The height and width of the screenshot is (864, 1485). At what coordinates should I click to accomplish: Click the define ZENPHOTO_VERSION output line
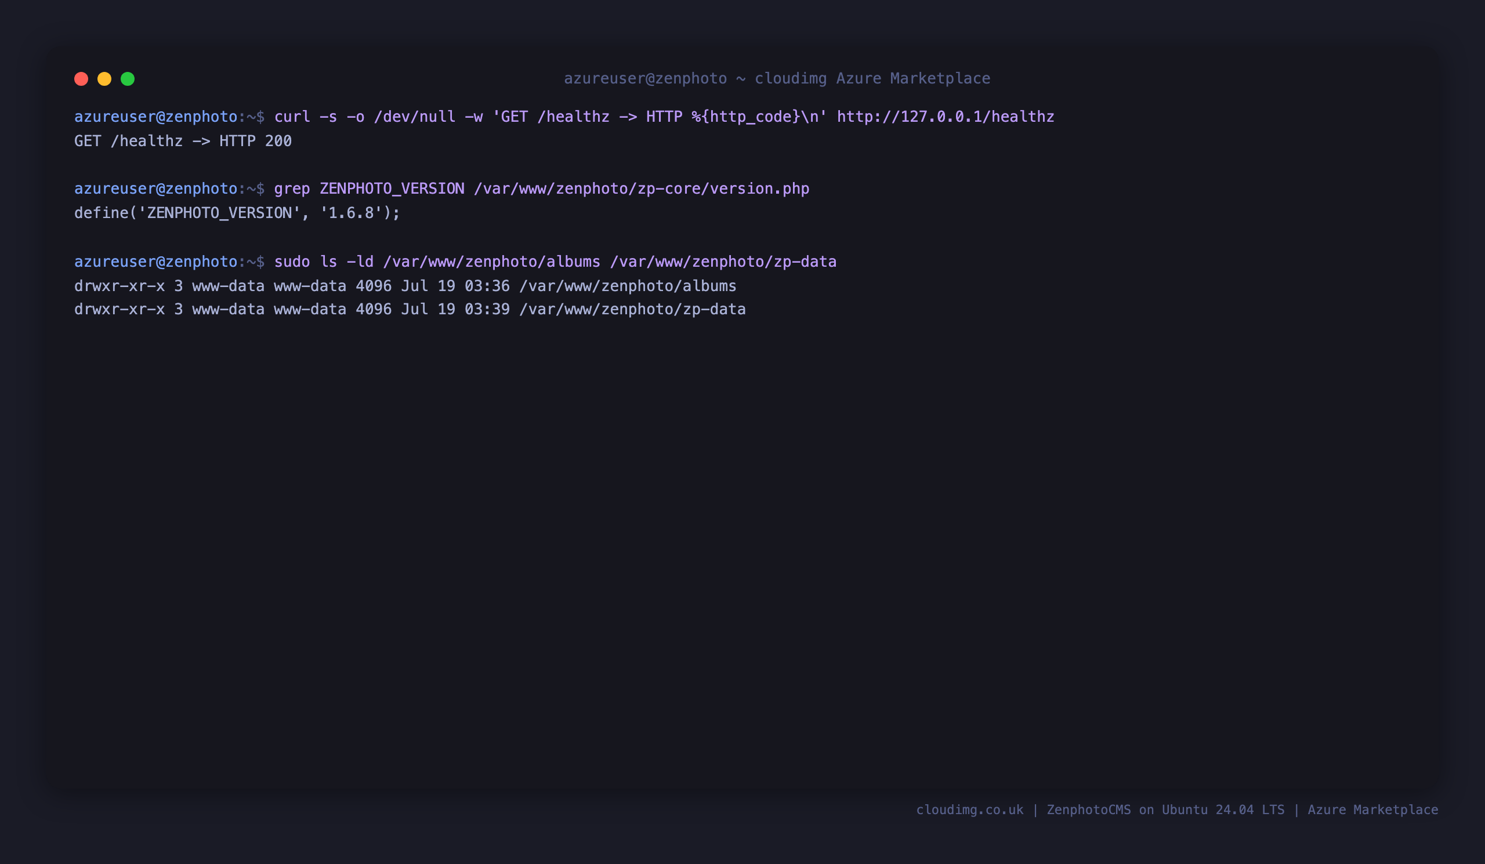pyautogui.click(x=237, y=213)
